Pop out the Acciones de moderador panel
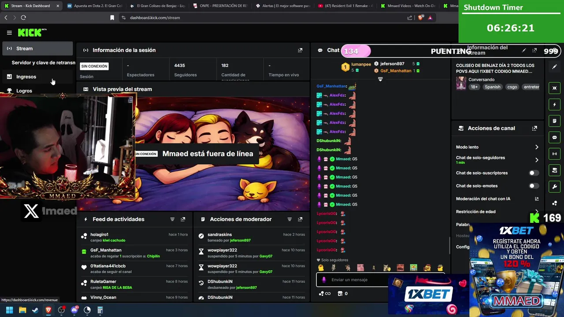564x317 pixels. pyautogui.click(x=300, y=219)
